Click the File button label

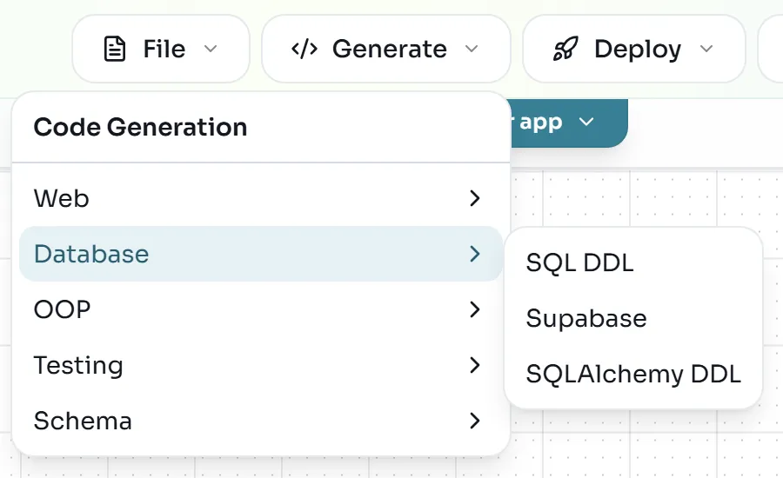click(164, 49)
